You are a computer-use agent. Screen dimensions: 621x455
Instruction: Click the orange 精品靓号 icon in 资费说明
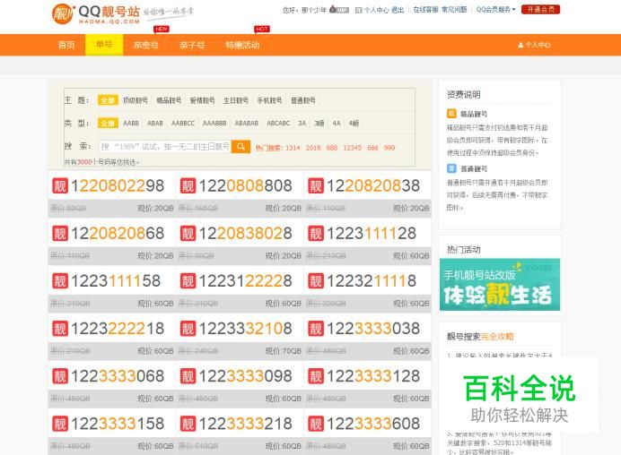point(451,114)
